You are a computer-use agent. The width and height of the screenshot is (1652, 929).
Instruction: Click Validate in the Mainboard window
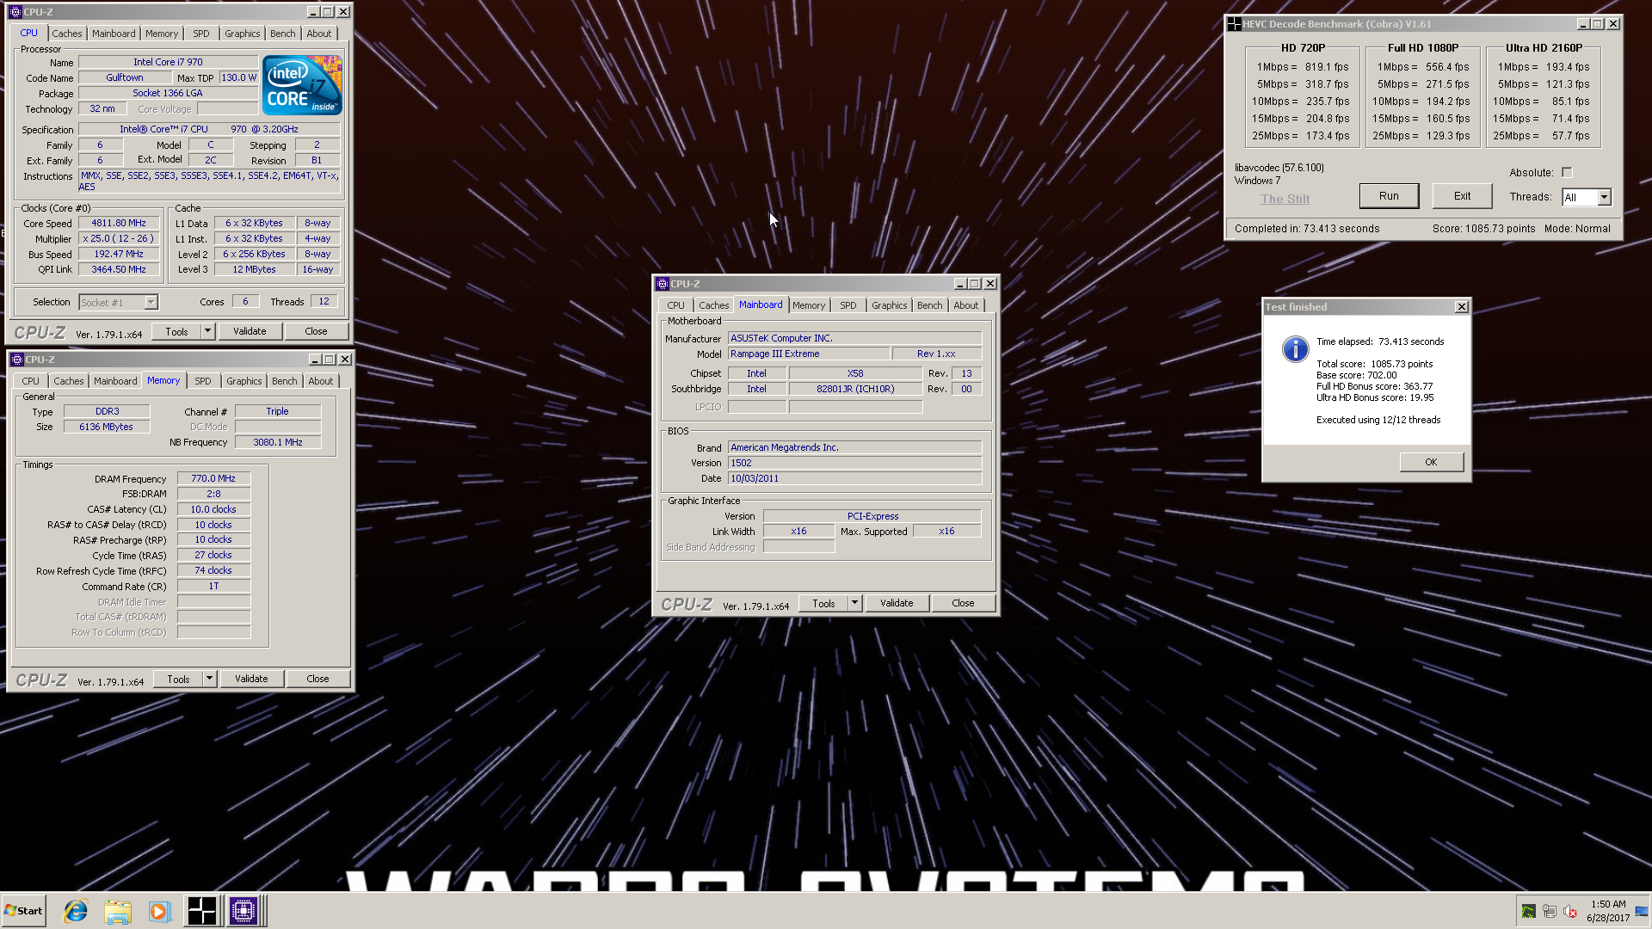point(897,603)
